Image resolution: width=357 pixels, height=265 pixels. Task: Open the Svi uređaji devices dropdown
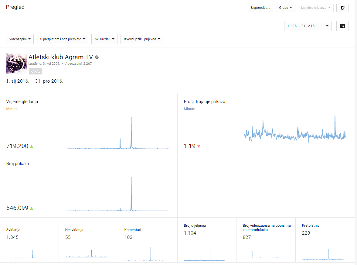tap(104, 39)
